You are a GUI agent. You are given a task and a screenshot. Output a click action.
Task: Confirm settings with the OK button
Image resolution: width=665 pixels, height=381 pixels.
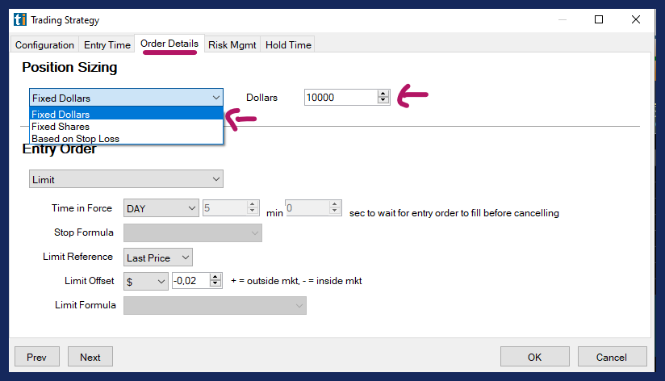click(x=534, y=357)
